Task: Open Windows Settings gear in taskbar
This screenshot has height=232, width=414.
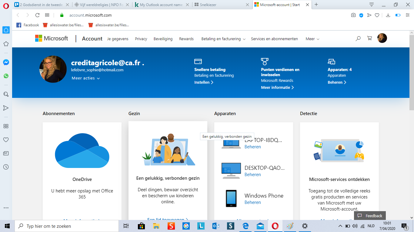Action: click(305, 226)
